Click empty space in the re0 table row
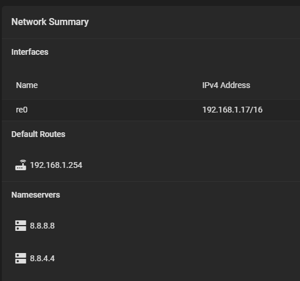The width and height of the screenshot is (300, 281). tap(115, 110)
